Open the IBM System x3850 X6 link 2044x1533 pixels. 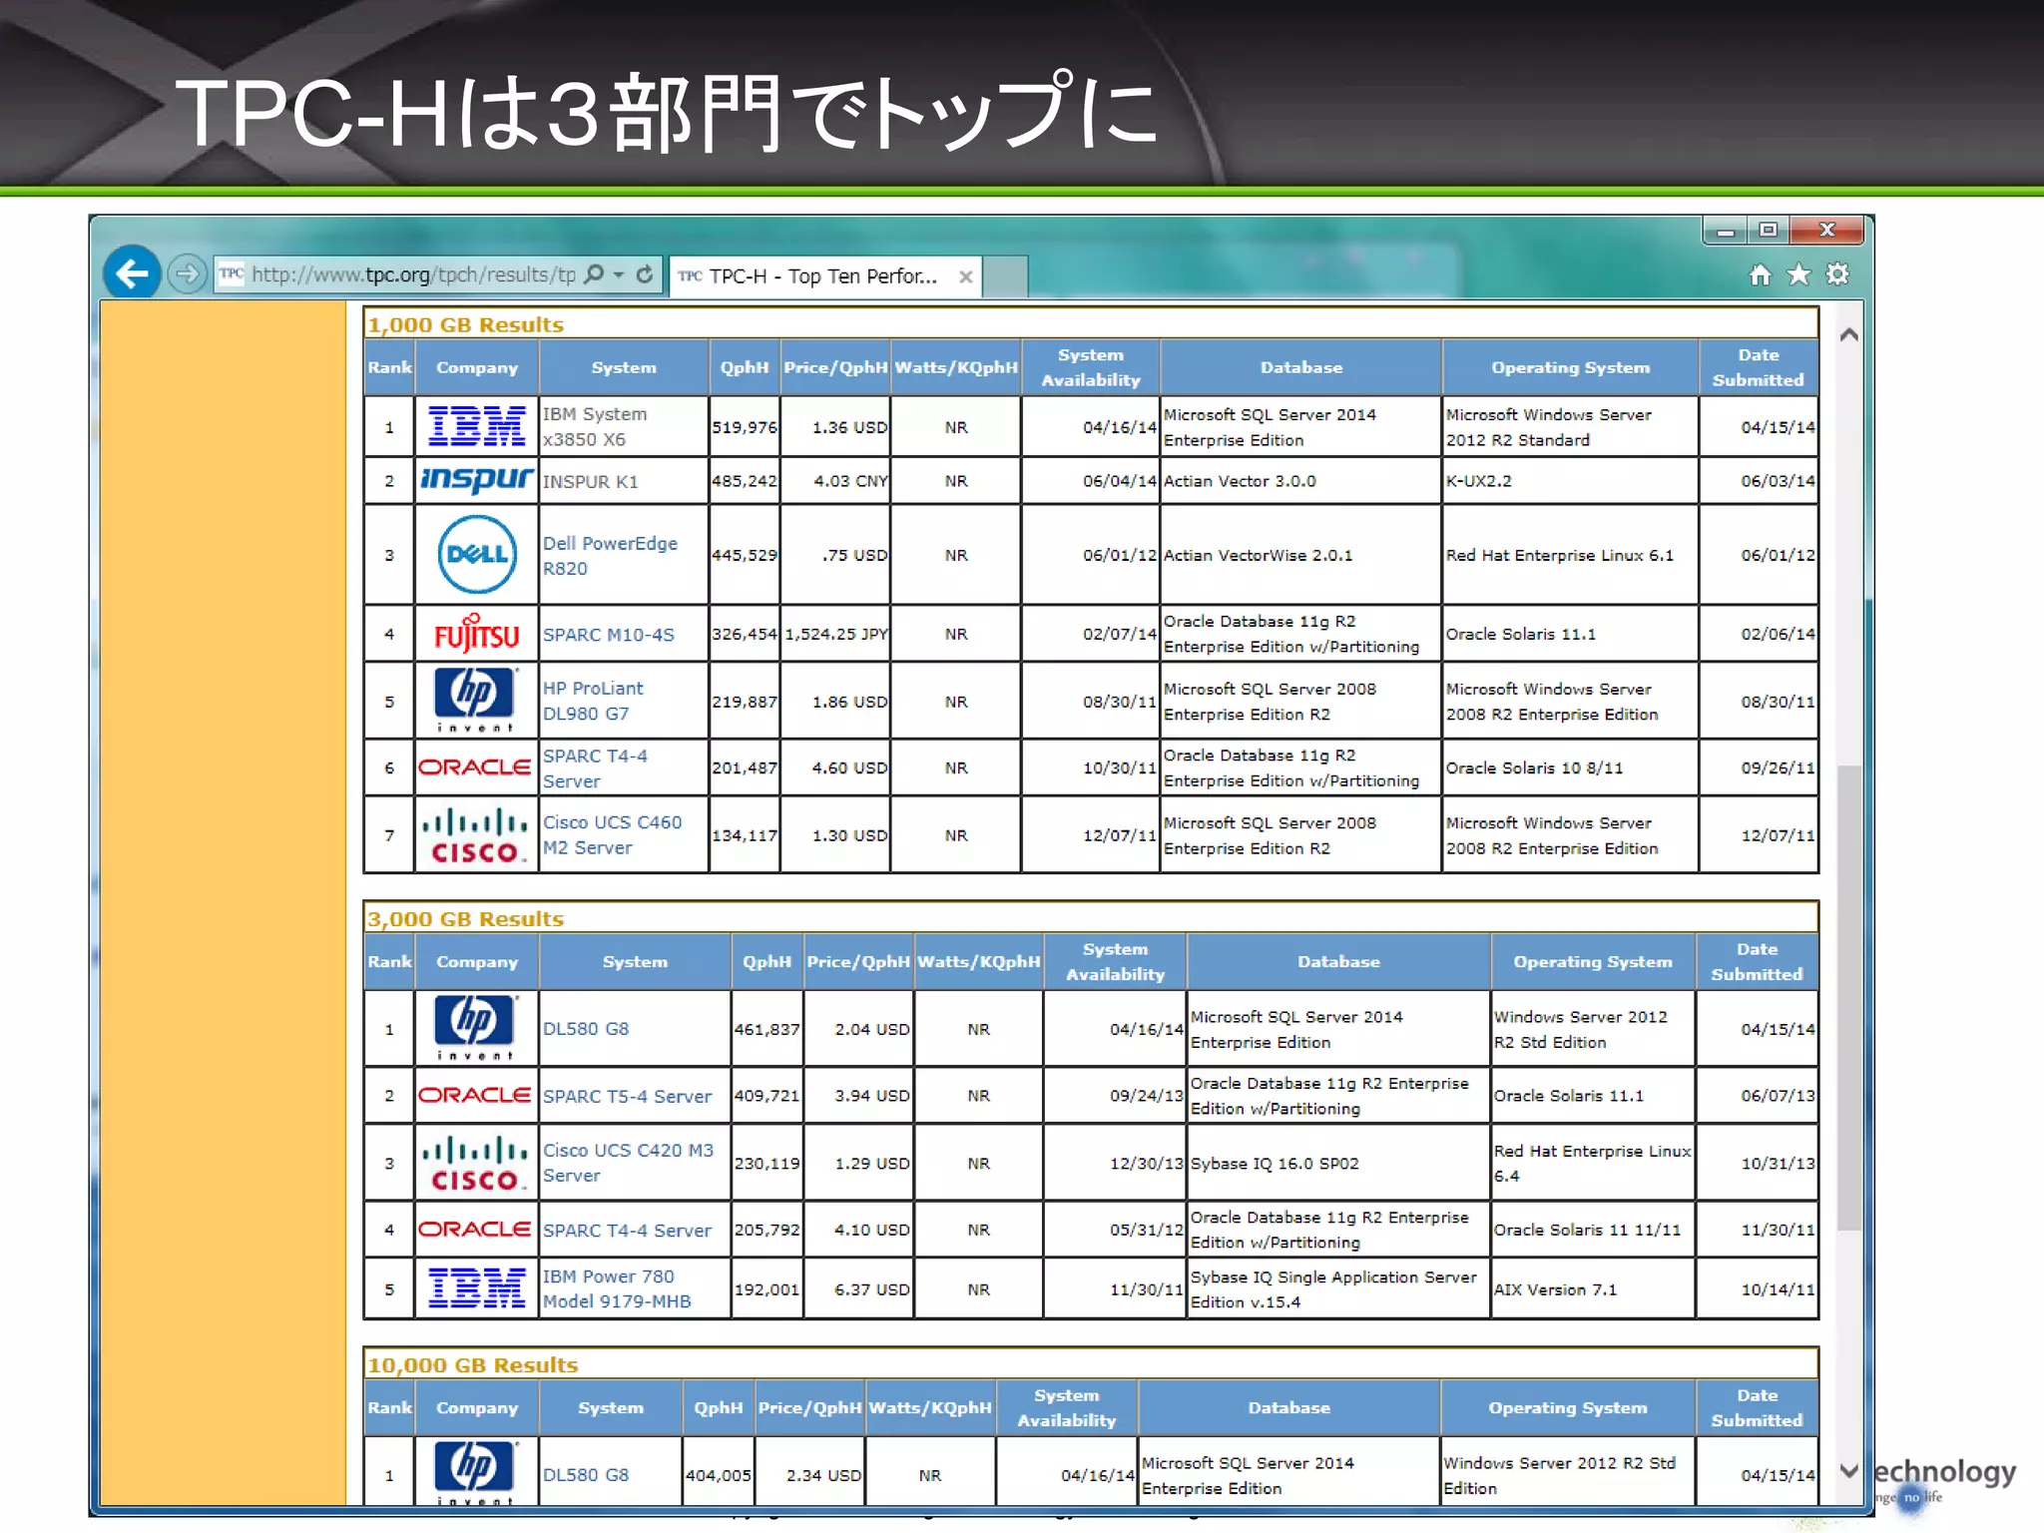595,426
